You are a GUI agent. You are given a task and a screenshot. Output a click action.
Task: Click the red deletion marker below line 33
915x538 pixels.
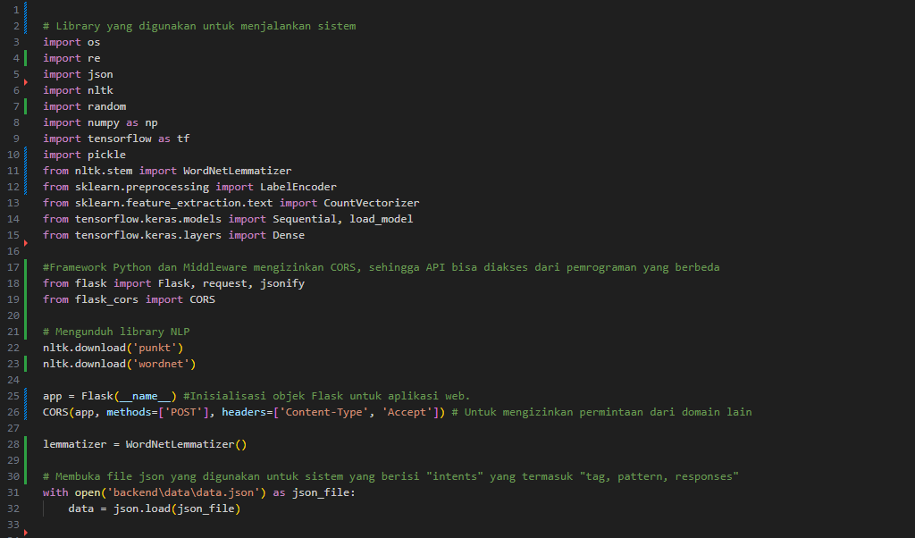(27, 533)
